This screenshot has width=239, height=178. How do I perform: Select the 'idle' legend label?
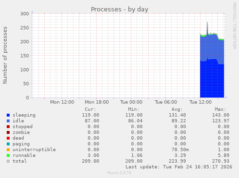click(18, 121)
